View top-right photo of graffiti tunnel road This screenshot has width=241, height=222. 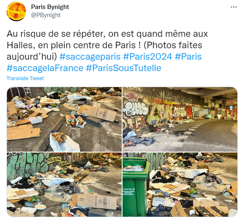coord(180,119)
